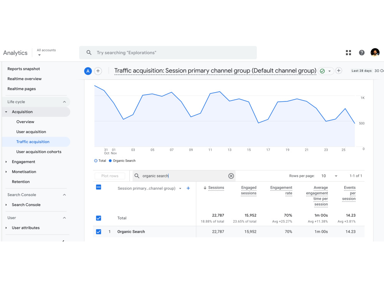Click the Analytics logo text
The height and width of the screenshot is (288, 384).
coord(15,53)
